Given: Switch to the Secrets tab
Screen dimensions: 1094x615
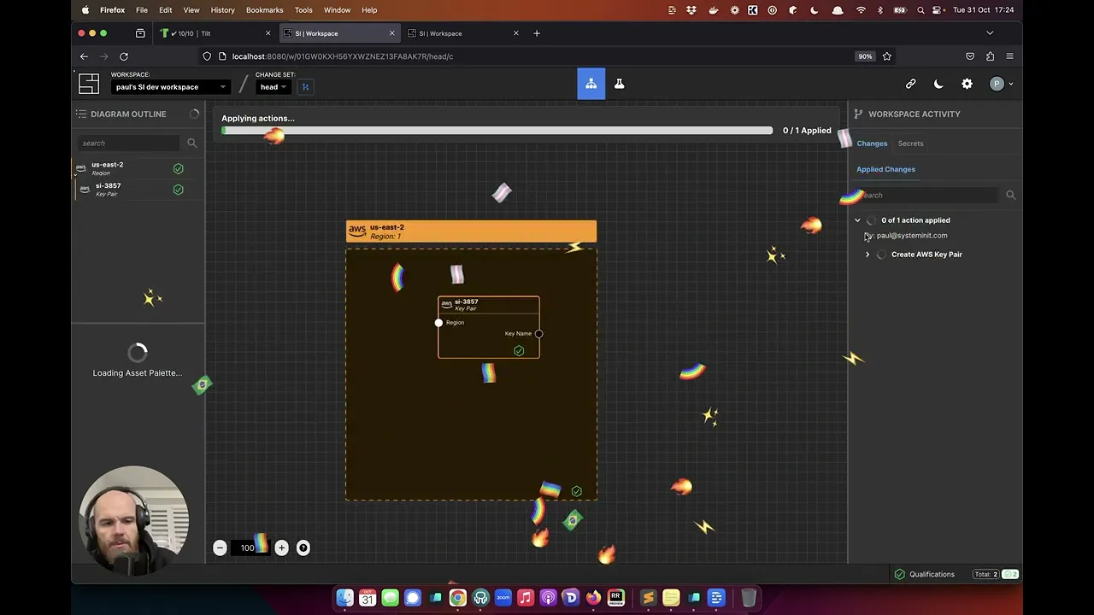Looking at the screenshot, I should point(910,143).
